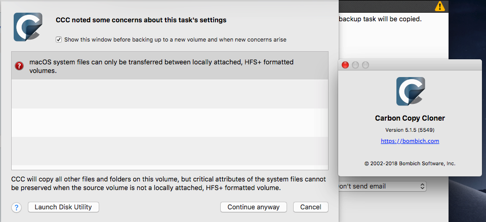
Task: Click the Launch Disk Utility button
Action: click(x=63, y=207)
